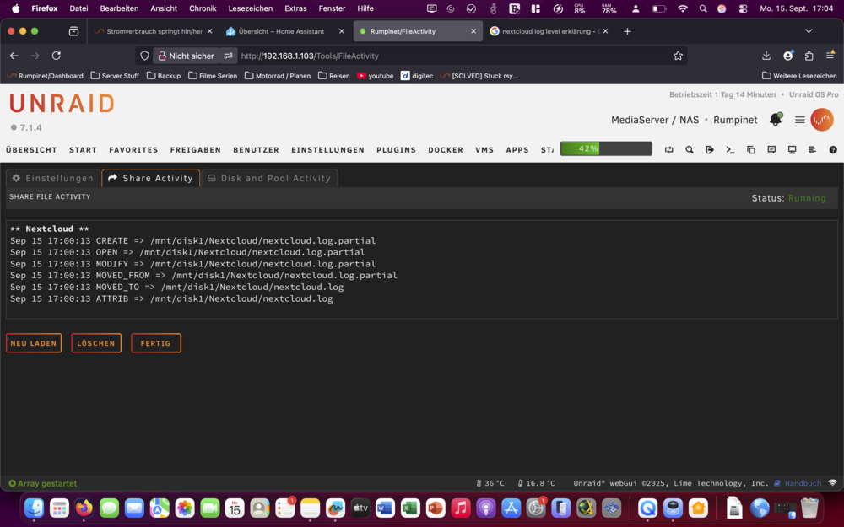Switch to the Share Activity tab
The width and height of the screenshot is (844, 527).
click(x=151, y=178)
